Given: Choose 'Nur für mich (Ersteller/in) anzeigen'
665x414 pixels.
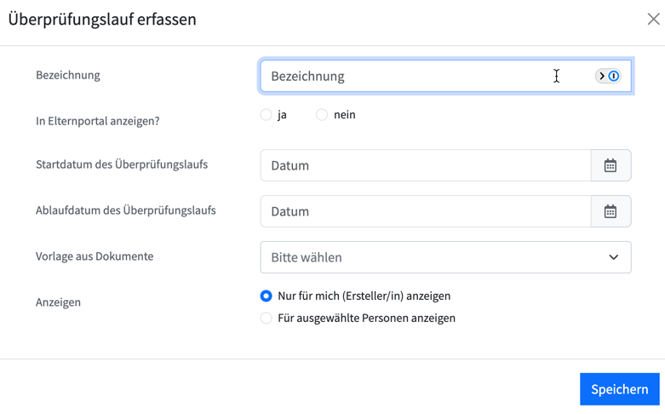Looking at the screenshot, I should 266,296.
